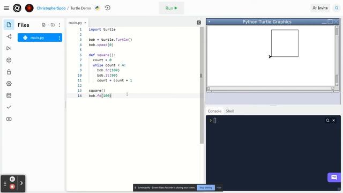Open the Debugger sidebar icon
The image size is (343, 193).
tap(9, 48)
